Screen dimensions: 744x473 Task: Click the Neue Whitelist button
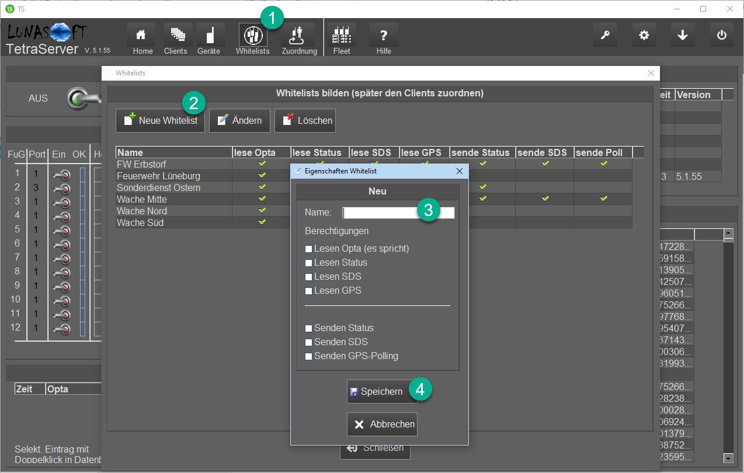click(x=160, y=120)
